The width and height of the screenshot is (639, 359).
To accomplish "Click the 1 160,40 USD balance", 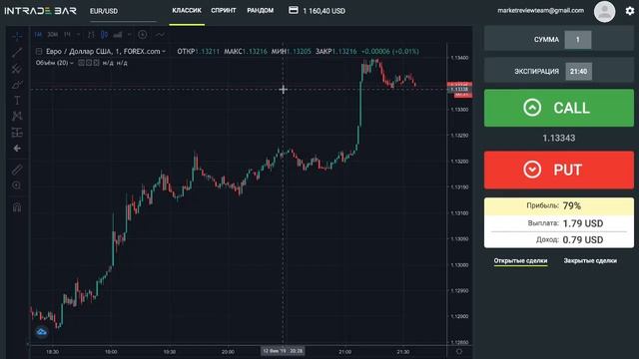I will [x=323, y=11].
